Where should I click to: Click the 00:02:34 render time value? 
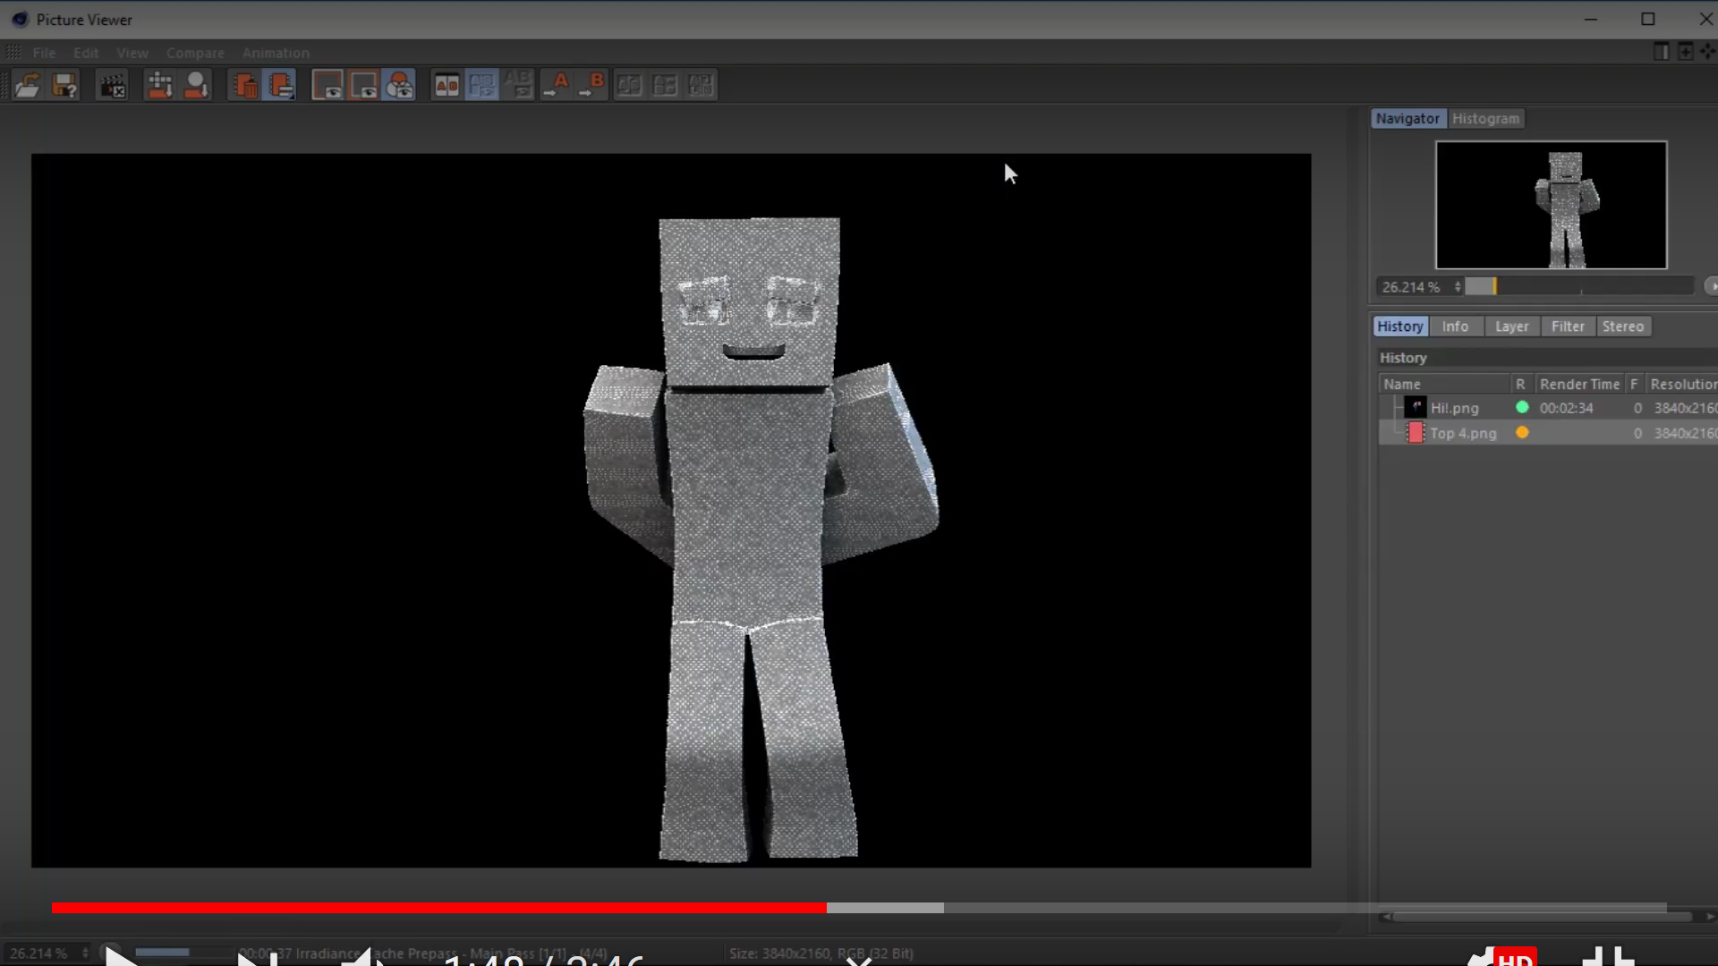[x=1566, y=408]
